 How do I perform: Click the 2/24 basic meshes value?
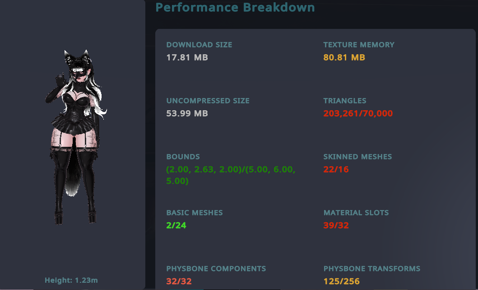point(176,225)
